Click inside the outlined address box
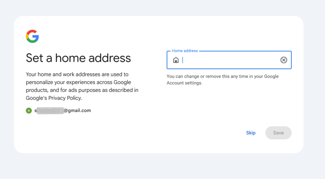 click(x=229, y=60)
